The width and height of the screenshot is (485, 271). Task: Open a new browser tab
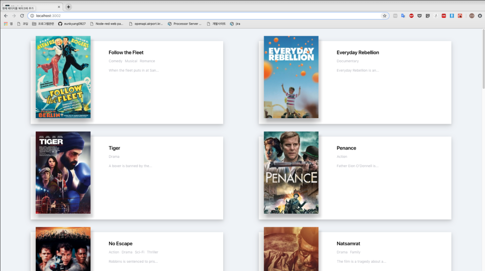coord(68,7)
